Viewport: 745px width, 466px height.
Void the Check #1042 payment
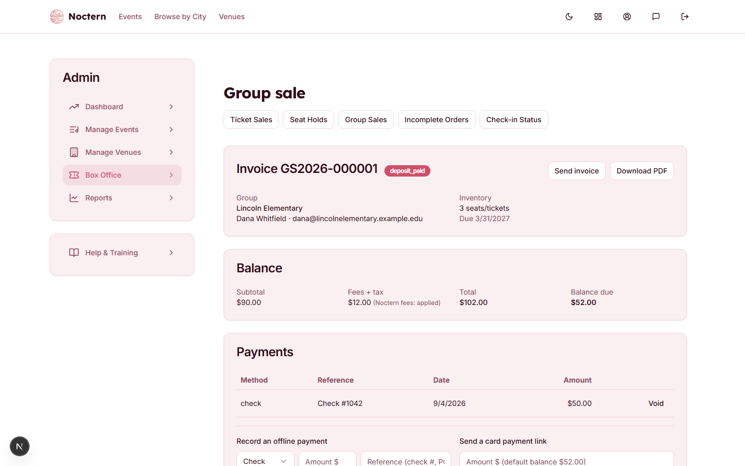point(656,403)
